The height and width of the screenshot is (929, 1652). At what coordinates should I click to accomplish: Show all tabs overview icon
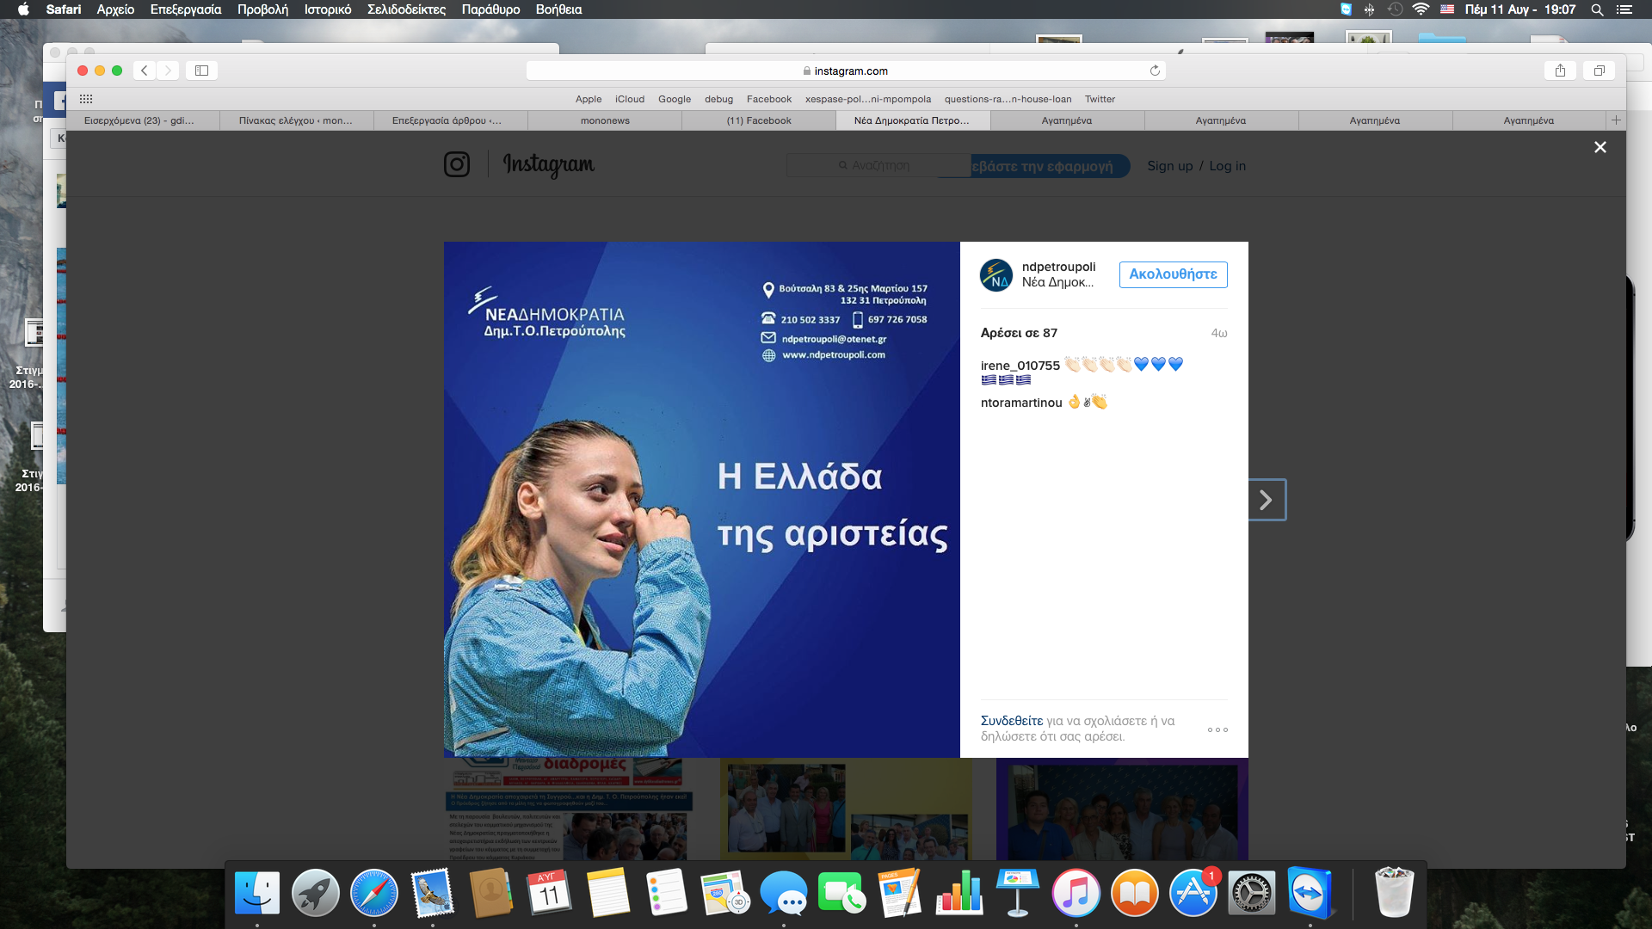coord(1599,71)
